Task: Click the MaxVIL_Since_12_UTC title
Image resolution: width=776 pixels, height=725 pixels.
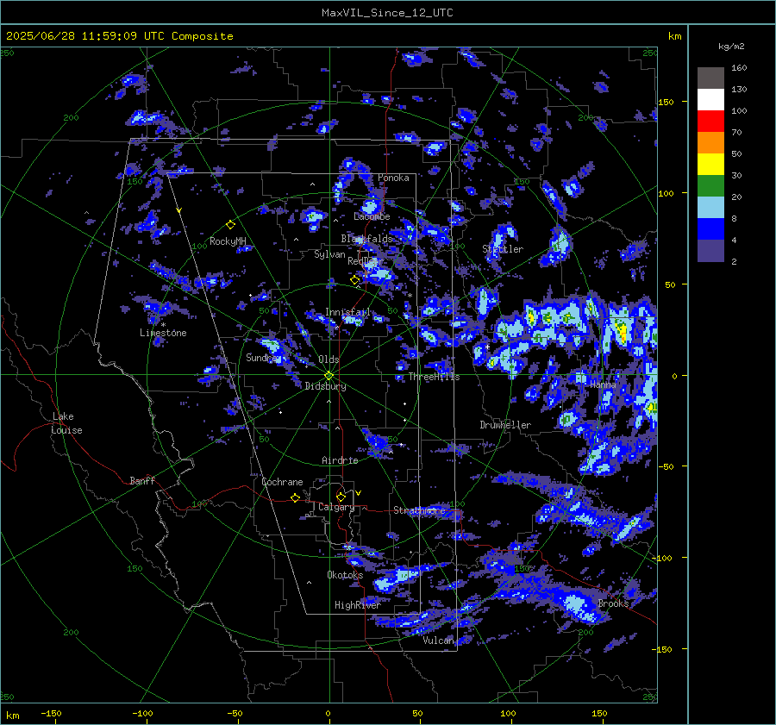Action: click(387, 13)
